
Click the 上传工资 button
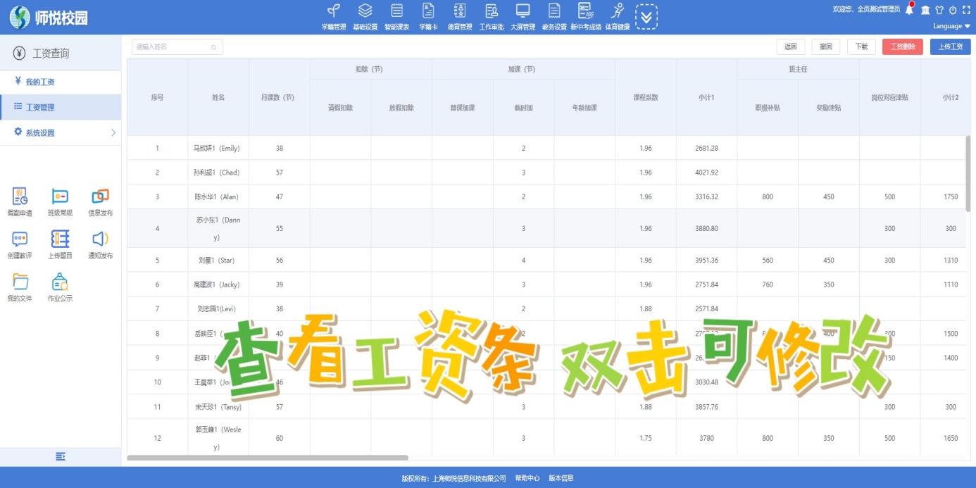point(950,46)
